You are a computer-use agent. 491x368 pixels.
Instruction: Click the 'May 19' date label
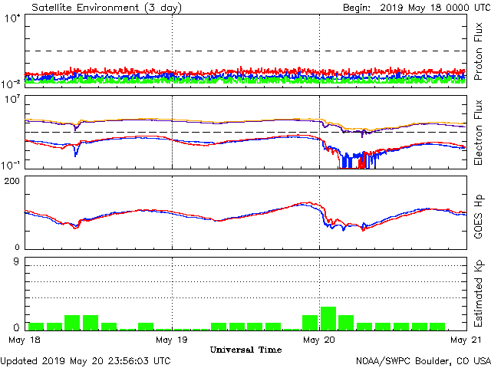[172, 340]
